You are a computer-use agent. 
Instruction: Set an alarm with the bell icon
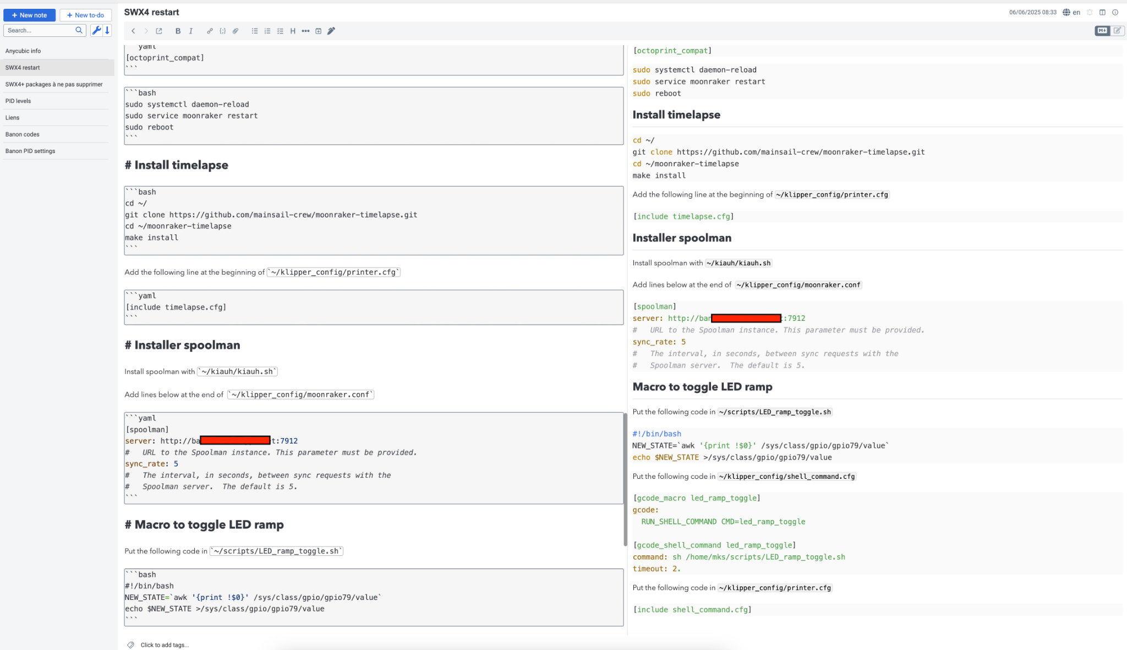[1090, 12]
